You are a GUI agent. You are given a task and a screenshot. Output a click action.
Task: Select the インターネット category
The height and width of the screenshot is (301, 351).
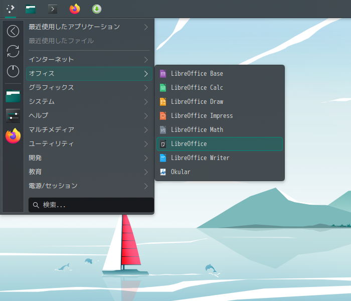click(x=89, y=60)
